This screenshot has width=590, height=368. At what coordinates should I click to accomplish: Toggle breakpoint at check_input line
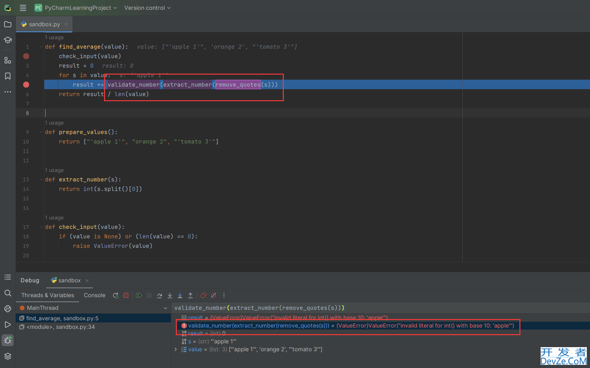click(26, 56)
